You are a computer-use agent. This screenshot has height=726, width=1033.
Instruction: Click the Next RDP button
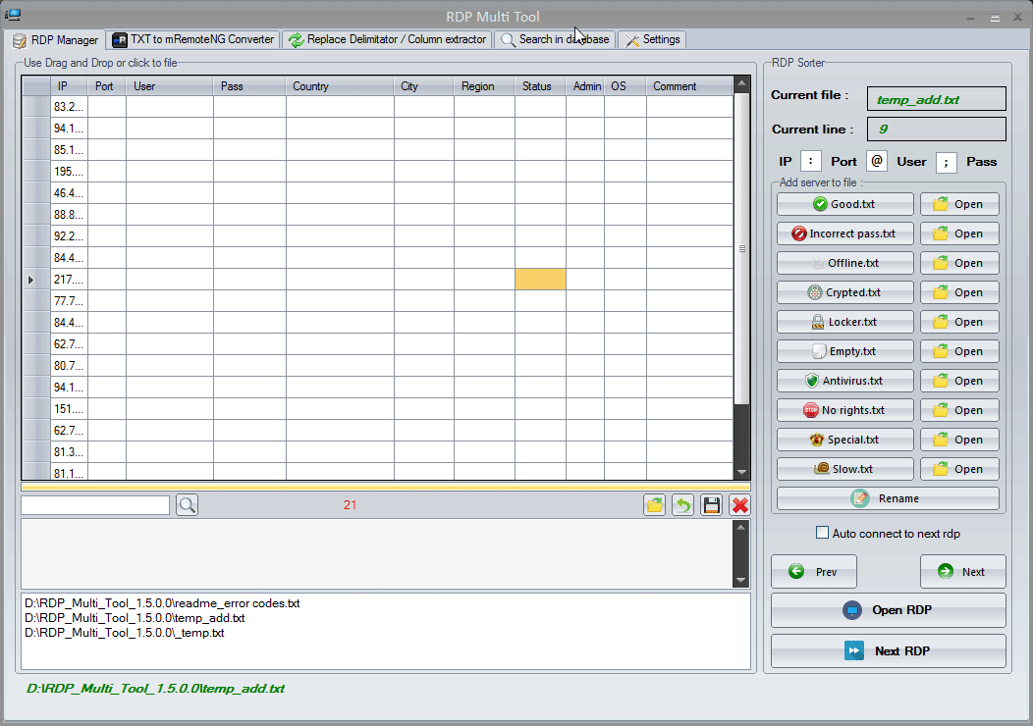coord(889,651)
